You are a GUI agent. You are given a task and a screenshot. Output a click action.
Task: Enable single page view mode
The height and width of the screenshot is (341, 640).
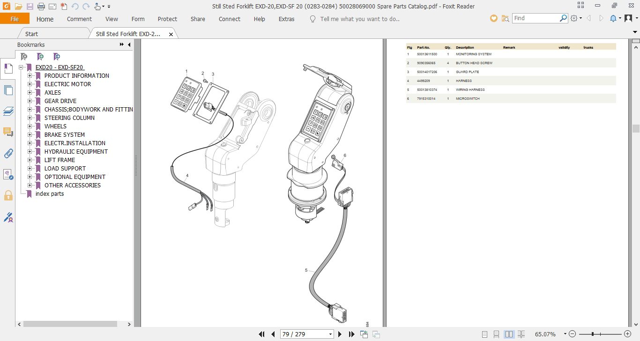pyautogui.click(x=484, y=334)
